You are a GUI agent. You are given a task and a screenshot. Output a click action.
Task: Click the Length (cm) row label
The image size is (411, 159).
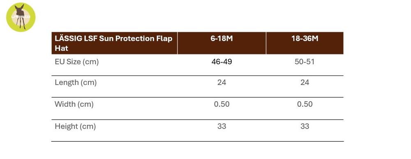[76, 82]
